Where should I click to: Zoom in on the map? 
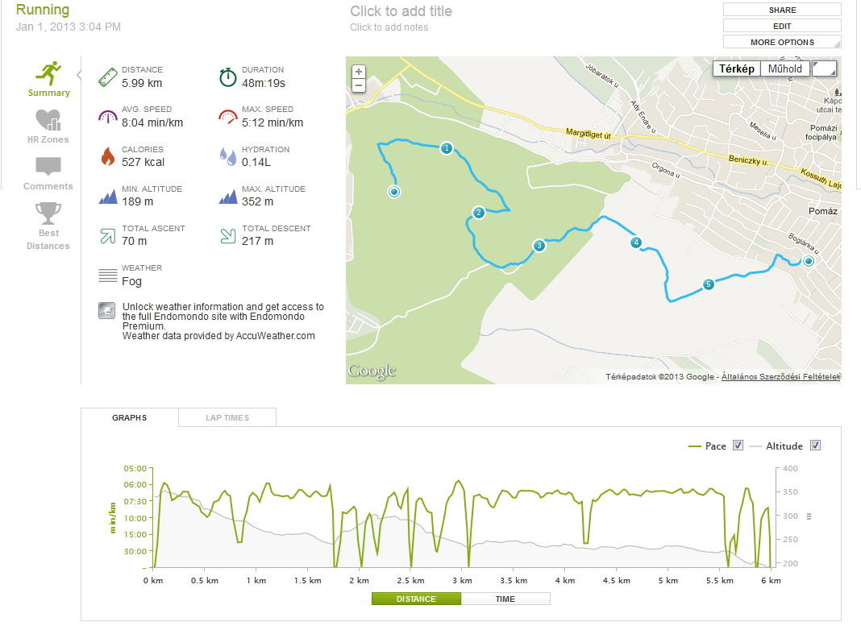click(x=359, y=72)
